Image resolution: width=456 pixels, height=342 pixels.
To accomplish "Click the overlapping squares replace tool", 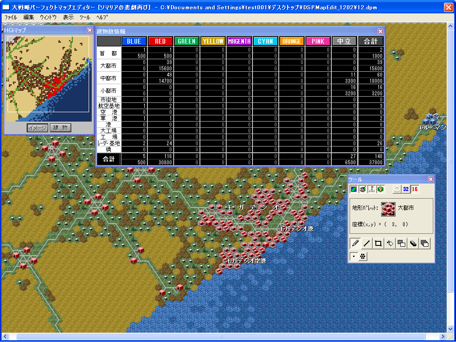I will [x=401, y=243].
